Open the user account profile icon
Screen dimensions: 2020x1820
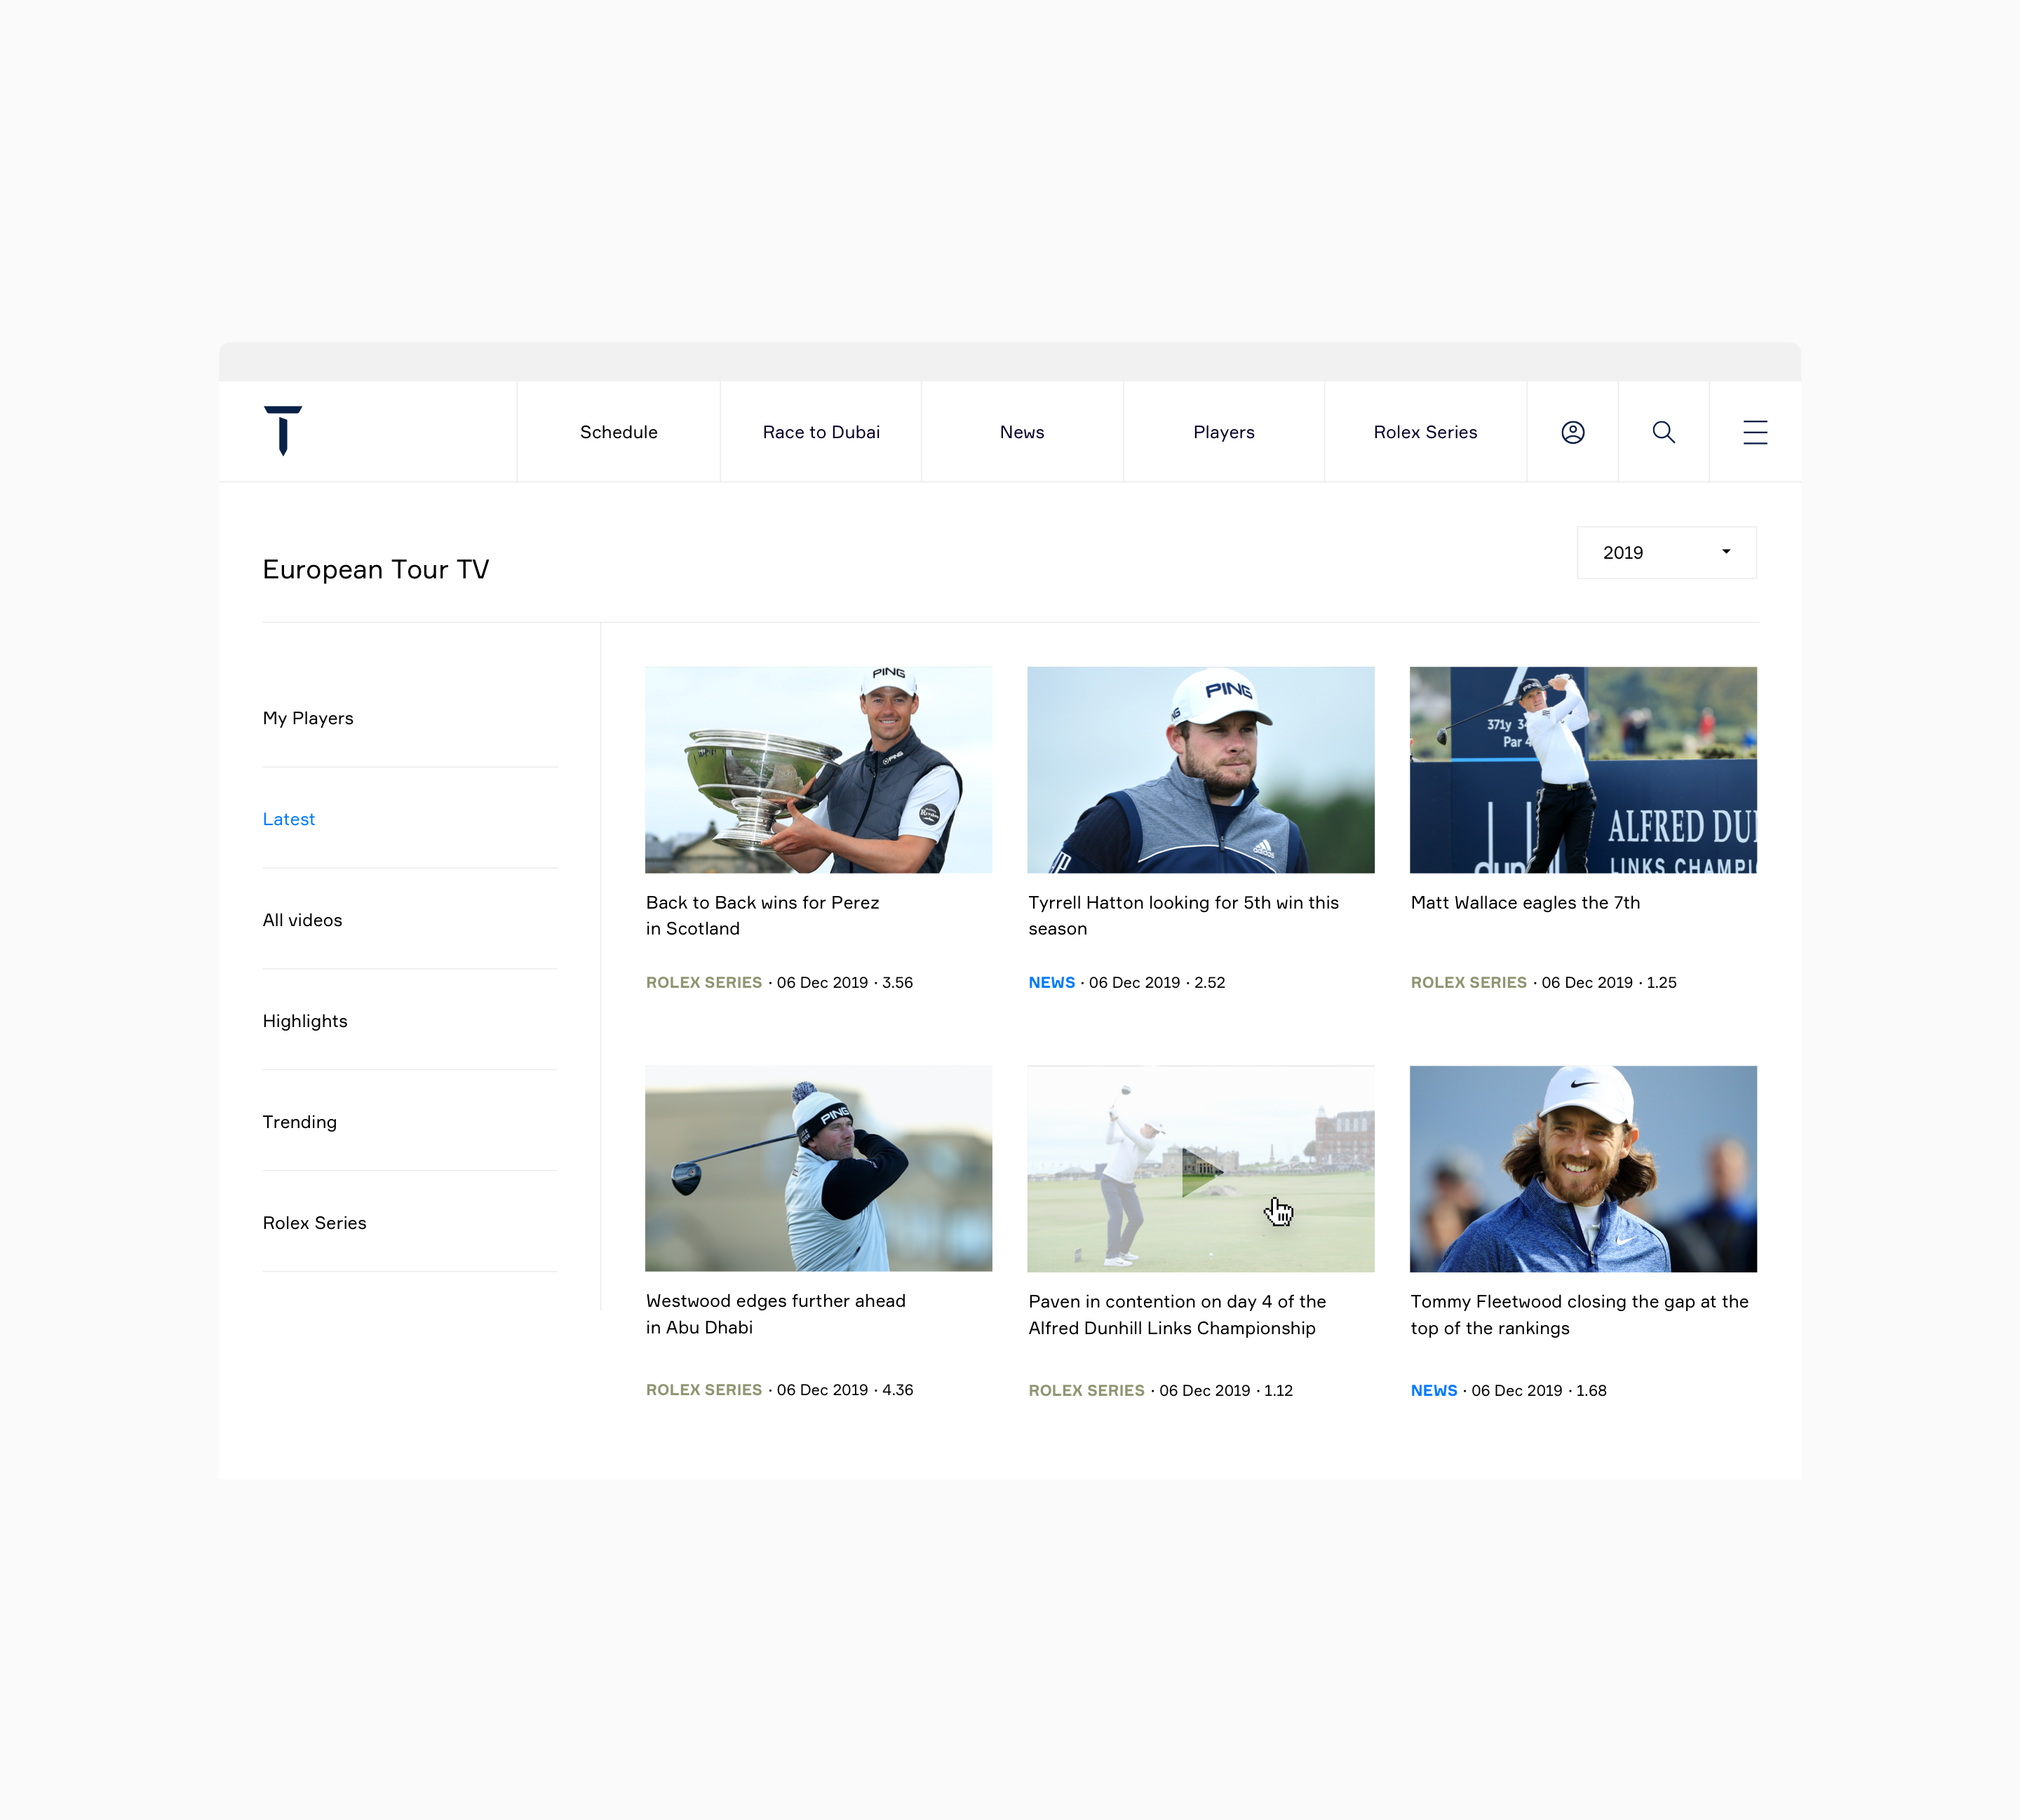tap(1572, 432)
